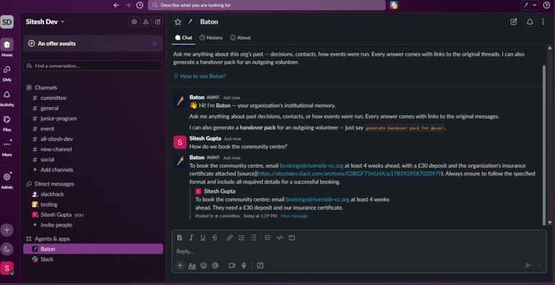Go forward with the right arrow
Image resolution: width=555 pixels, height=285 pixels.
click(x=128, y=6)
